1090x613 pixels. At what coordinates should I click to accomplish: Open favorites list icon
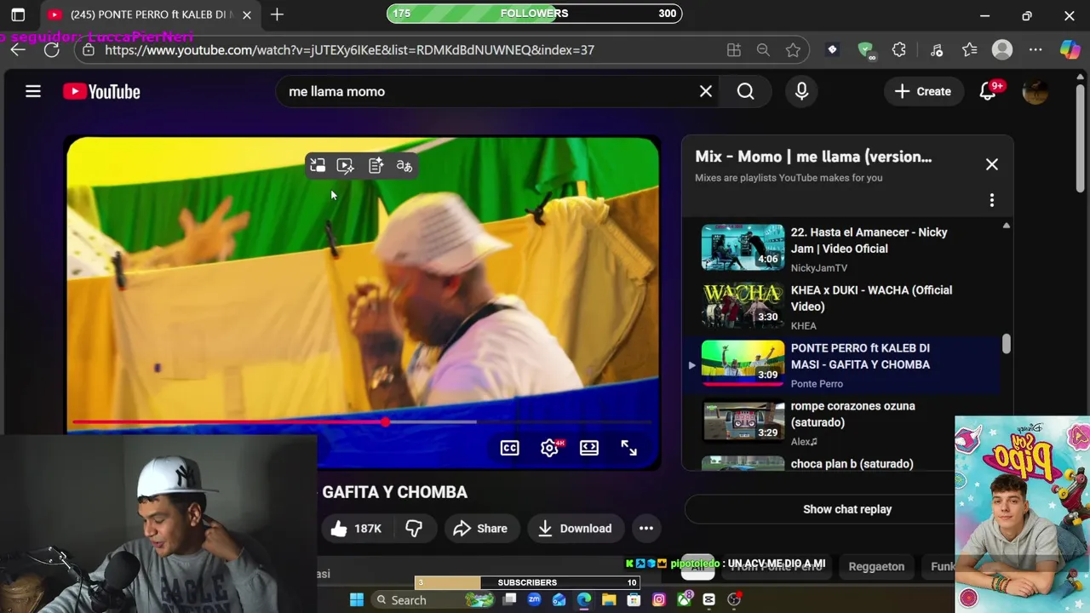969,50
